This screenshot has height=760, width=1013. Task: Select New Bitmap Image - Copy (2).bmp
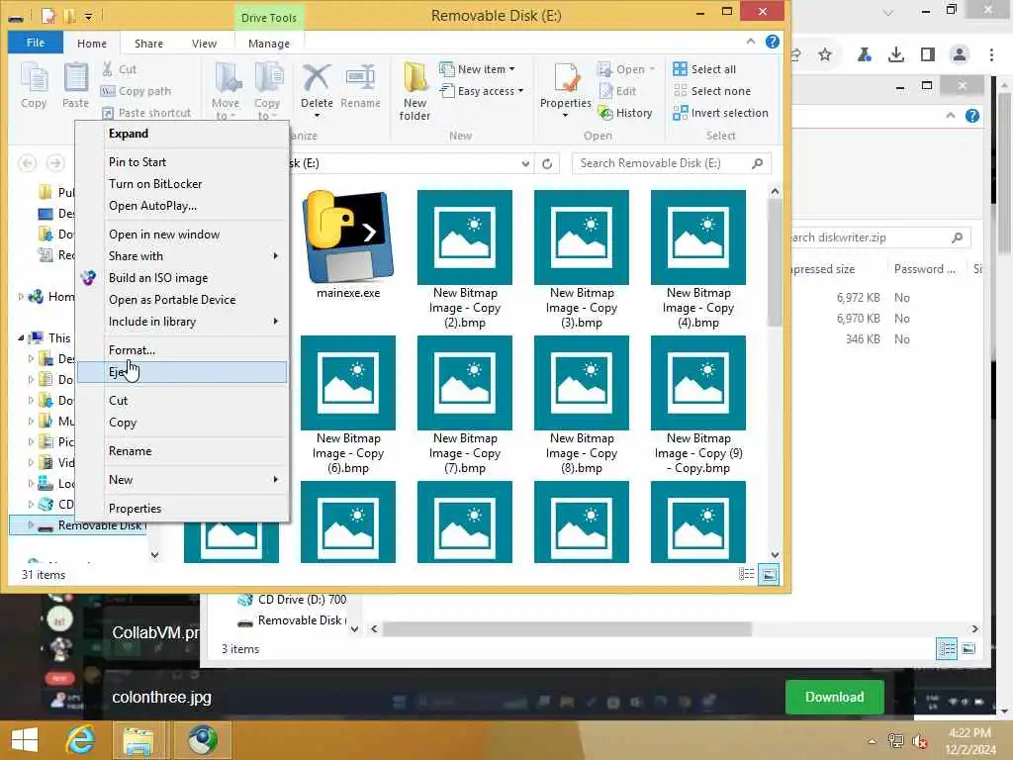click(x=465, y=259)
